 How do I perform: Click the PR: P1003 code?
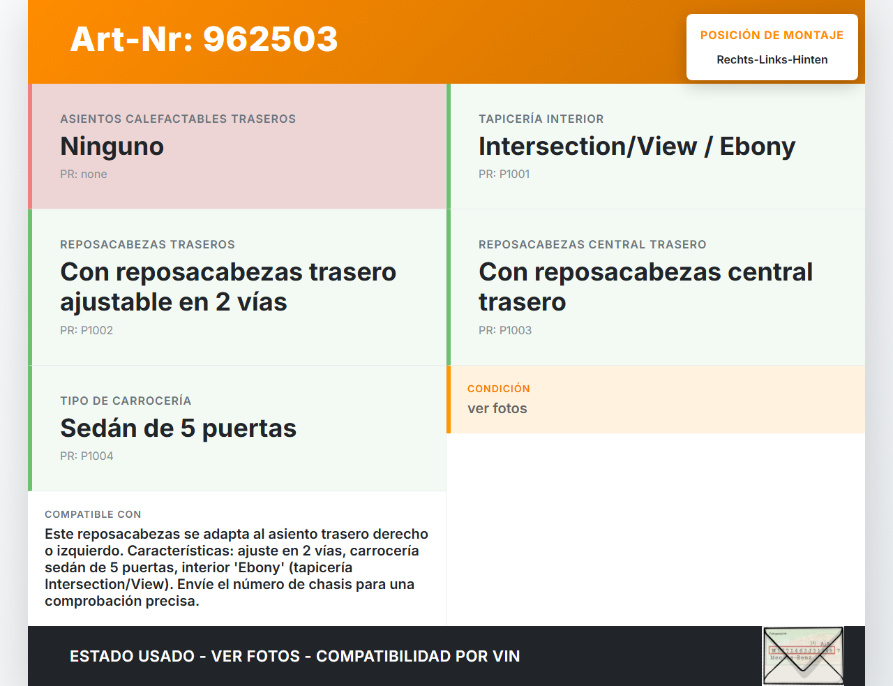(505, 330)
